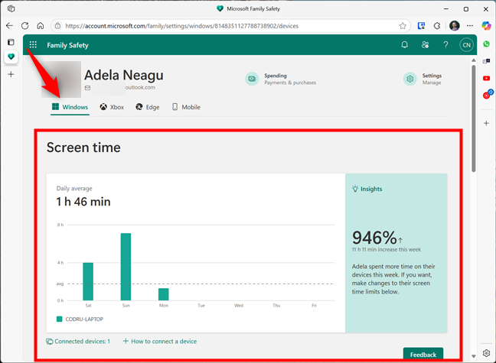Click the Monday screen time bar
Viewport: 496px width, 363px height.
pyautogui.click(x=164, y=294)
